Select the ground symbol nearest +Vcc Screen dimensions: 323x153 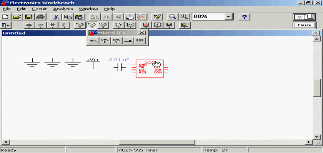tap(73, 63)
